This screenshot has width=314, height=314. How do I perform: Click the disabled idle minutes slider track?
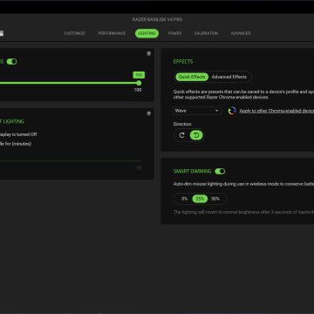[71, 160]
